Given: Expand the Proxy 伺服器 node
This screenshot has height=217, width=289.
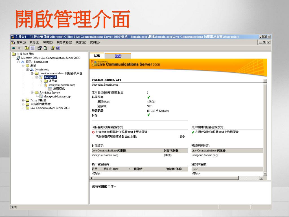Looking at the screenshot, I should pyautogui.click(x=23, y=100).
